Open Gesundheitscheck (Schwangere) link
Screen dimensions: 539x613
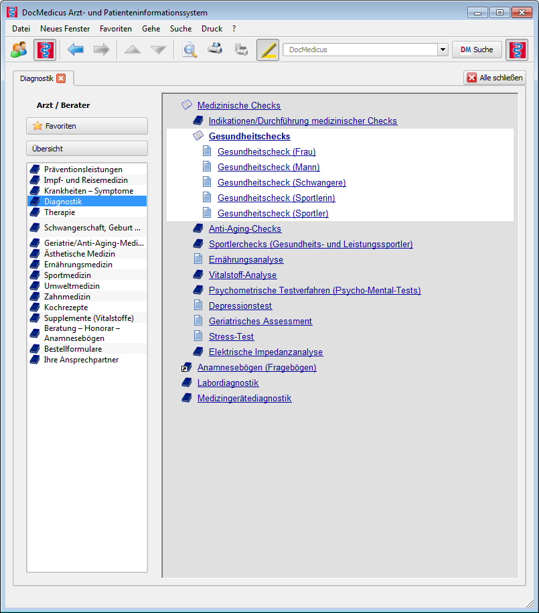coord(281,183)
